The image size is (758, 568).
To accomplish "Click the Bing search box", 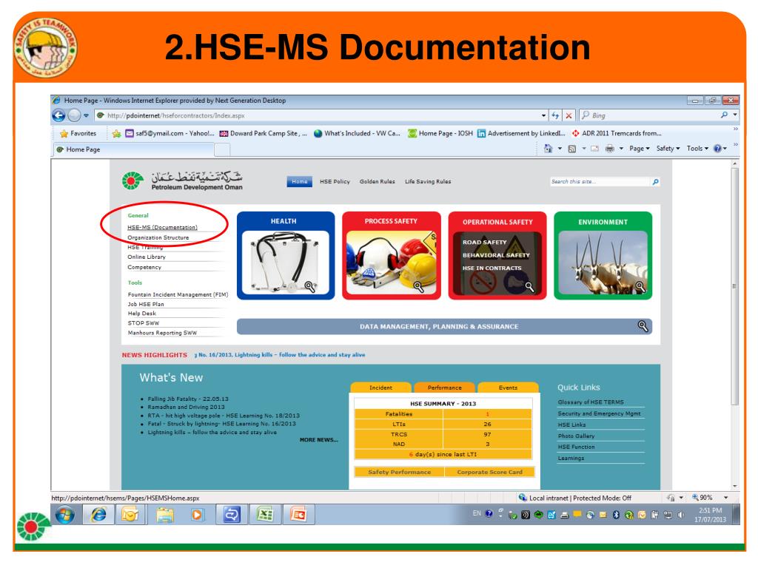I will [x=649, y=115].
